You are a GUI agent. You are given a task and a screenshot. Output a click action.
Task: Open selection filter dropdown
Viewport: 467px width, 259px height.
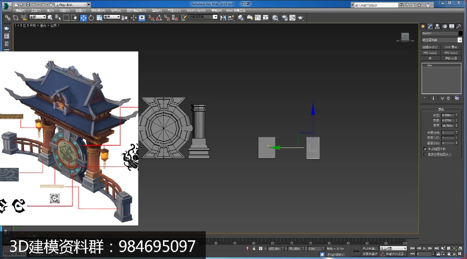point(37,17)
